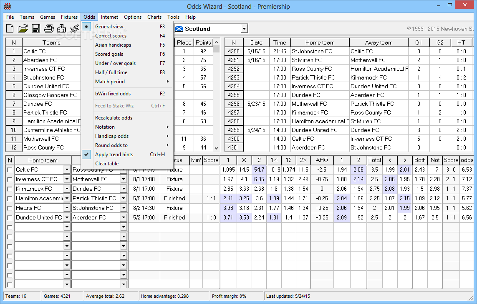The image size is (477, 304).
Task: Open the Help menu
Action: click(190, 17)
